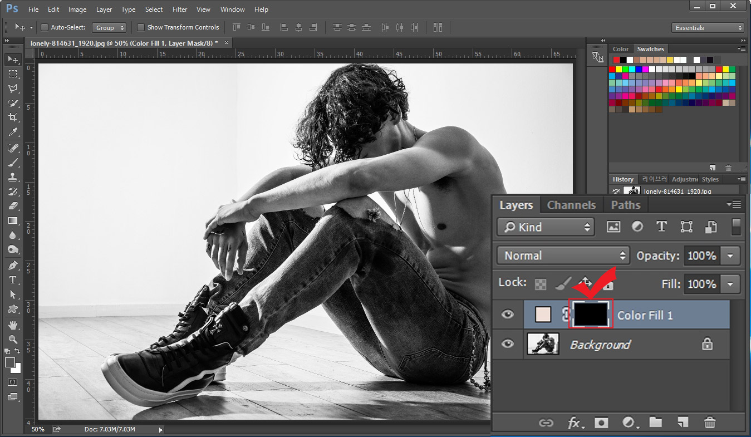Select the Crop tool

(x=13, y=117)
